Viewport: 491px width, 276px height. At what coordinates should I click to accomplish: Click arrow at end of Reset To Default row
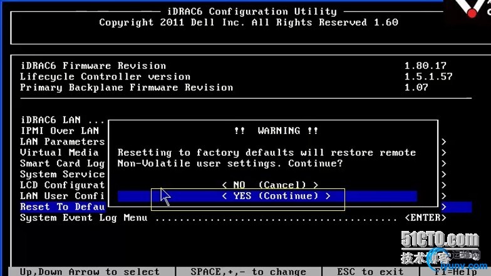[x=443, y=207]
